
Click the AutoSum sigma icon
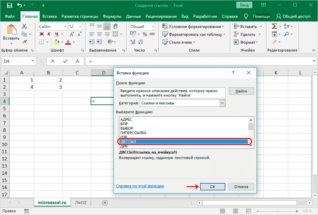click(x=274, y=26)
